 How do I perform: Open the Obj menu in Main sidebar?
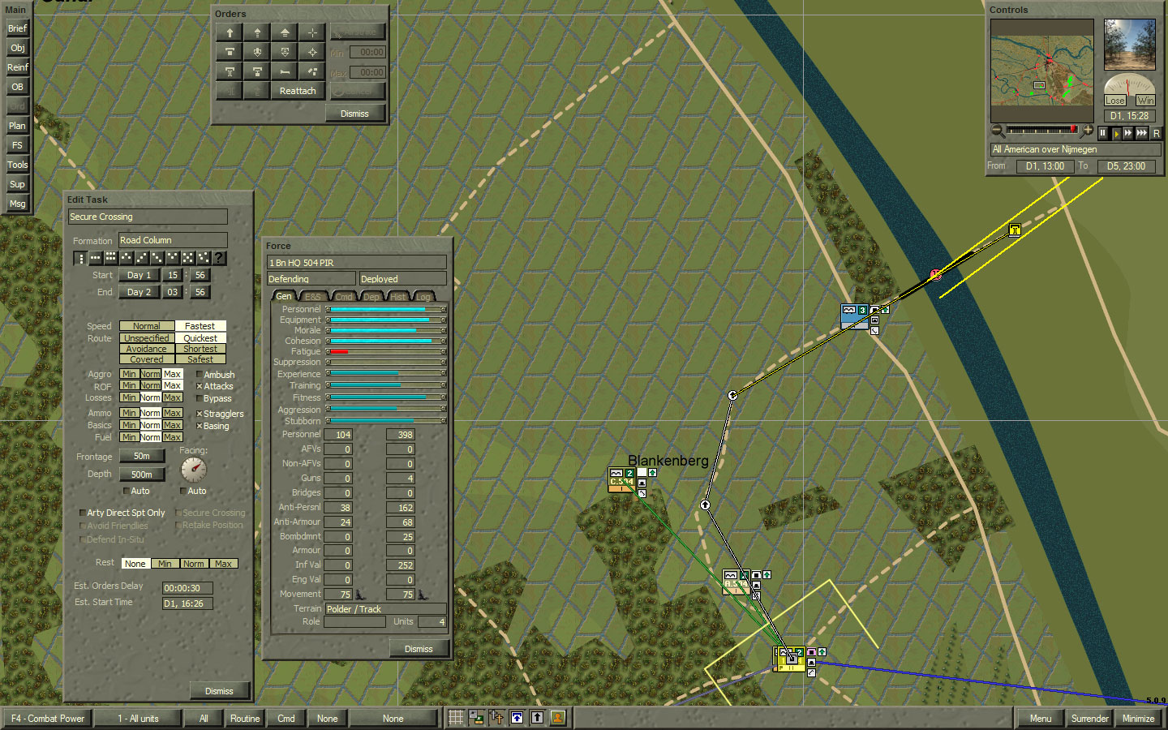pyautogui.click(x=17, y=48)
